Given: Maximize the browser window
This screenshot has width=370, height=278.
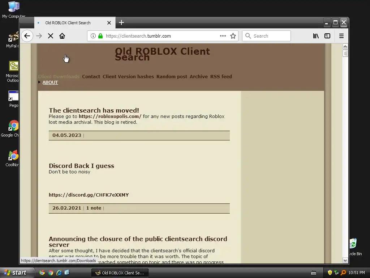Looking at the screenshot, I should (335, 23).
